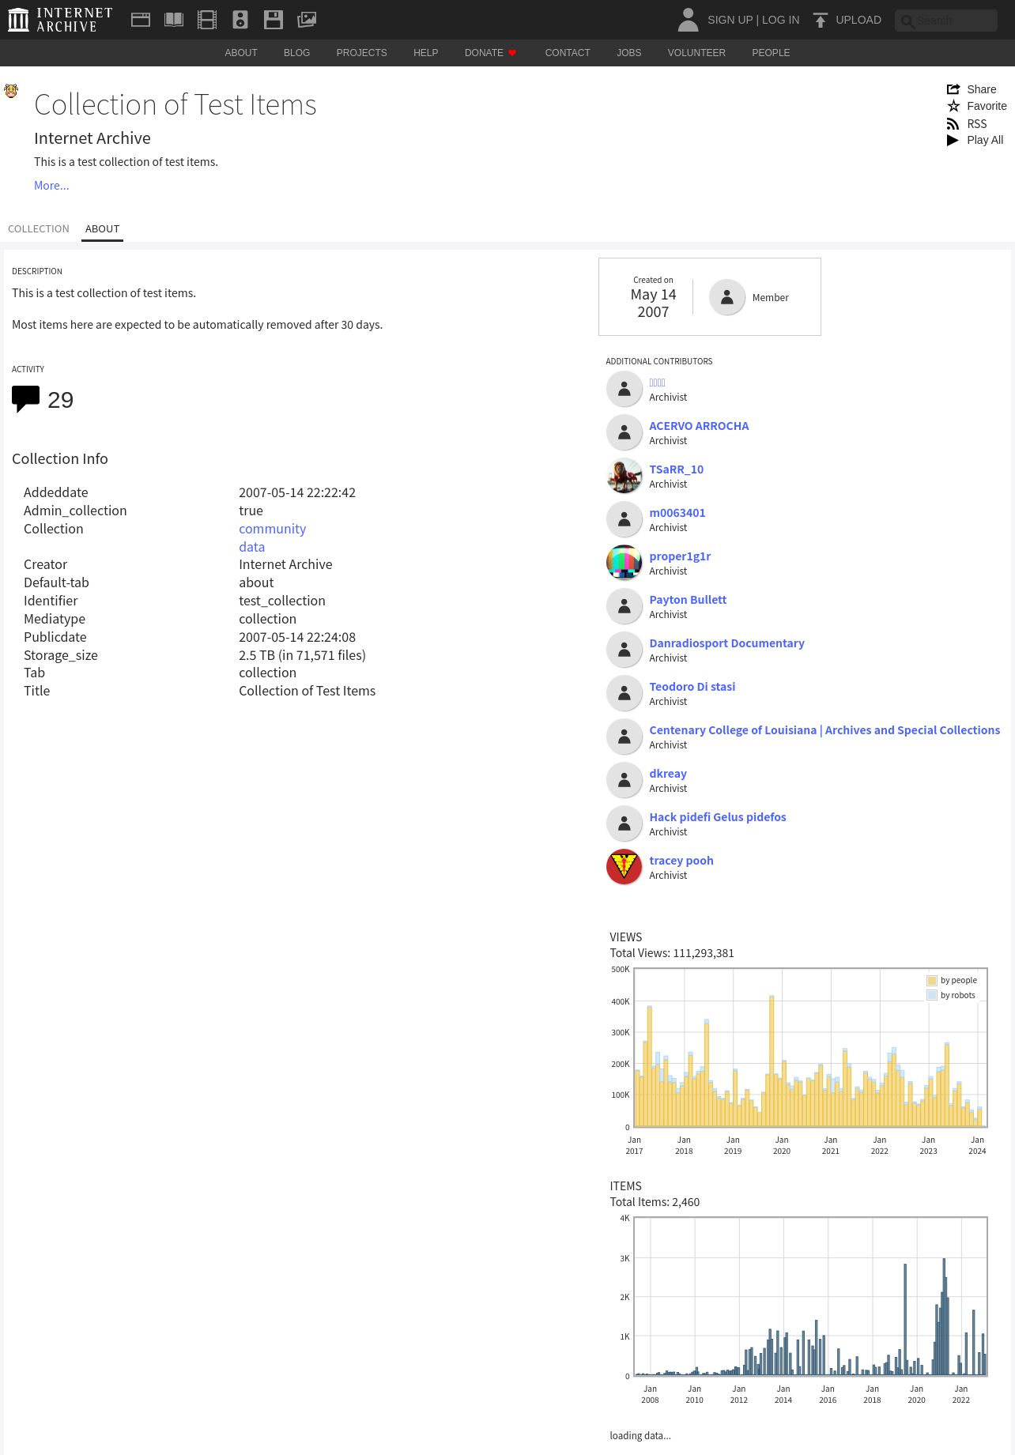Click Total Views: 111,293,381 text
The image size is (1015, 1455).
point(672,953)
